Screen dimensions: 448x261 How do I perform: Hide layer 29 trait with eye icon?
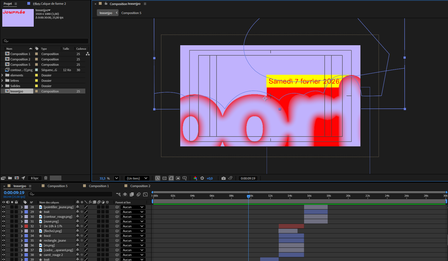point(4,212)
